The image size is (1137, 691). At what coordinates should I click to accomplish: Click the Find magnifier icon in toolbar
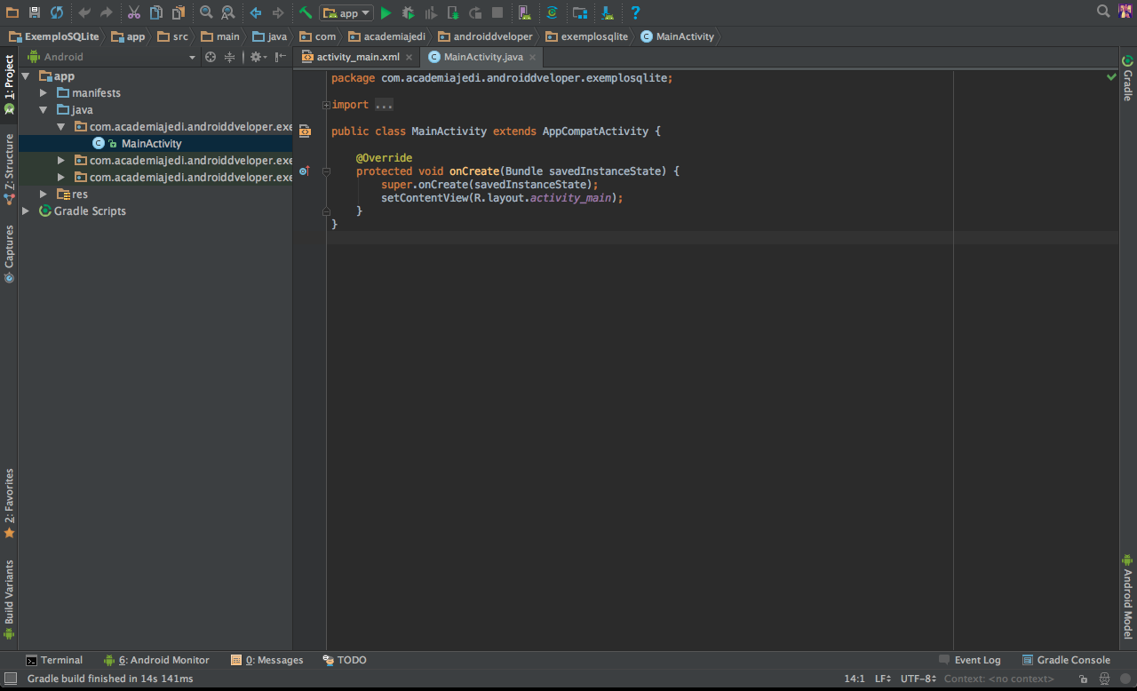click(x=206, y=12)
